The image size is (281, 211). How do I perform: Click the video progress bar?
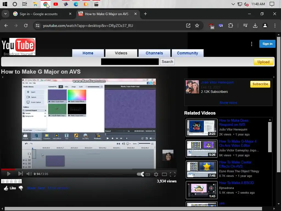[x=89, y=169]
